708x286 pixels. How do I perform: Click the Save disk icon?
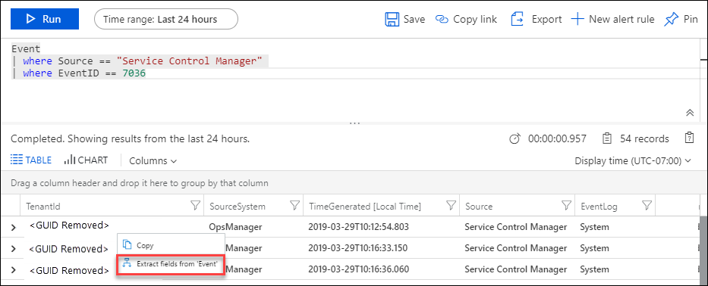(x=392, y=20)
